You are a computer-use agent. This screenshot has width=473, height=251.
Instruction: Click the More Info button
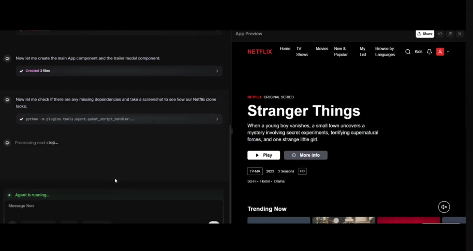click(306, 155)
